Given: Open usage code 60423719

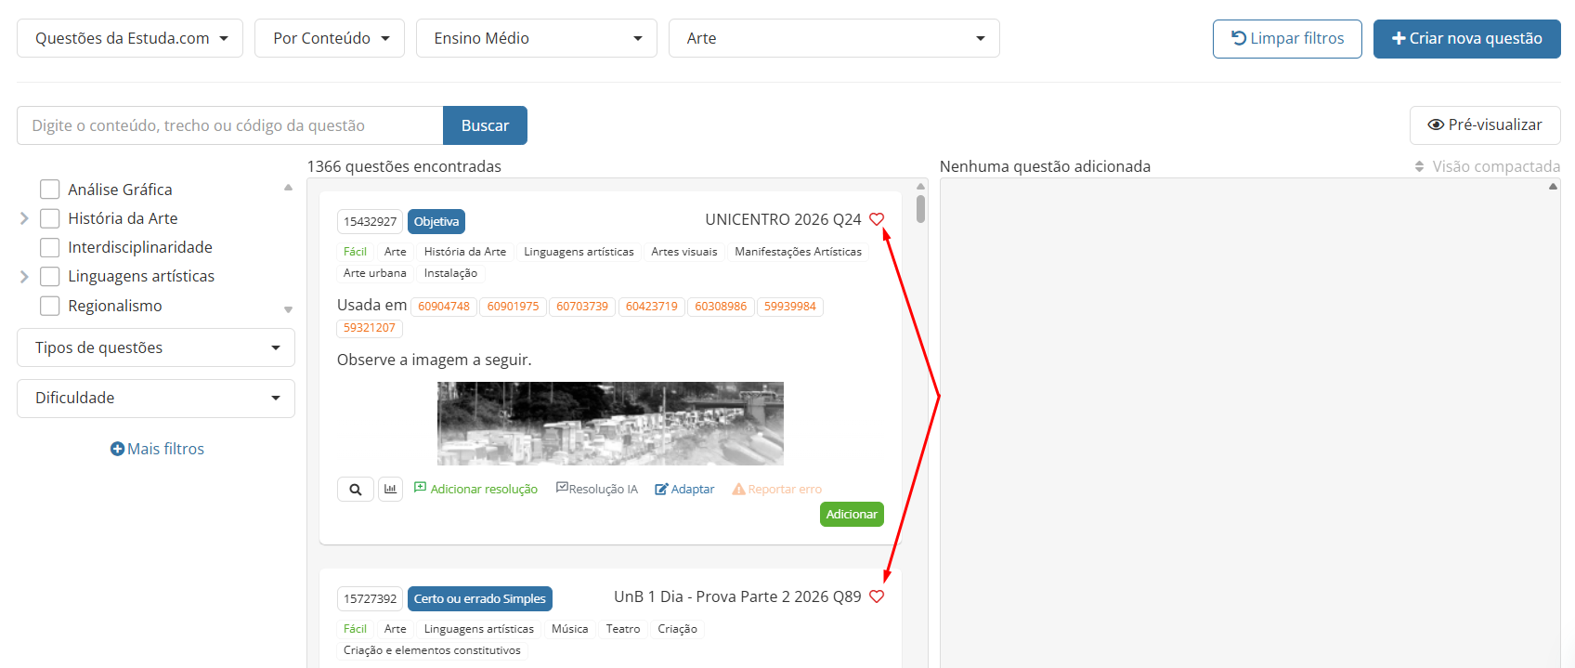Looking at the screenshot, I should pyautogui.click(x=652, y=307).
